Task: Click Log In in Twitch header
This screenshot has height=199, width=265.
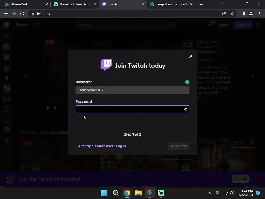Action: coord(224,25)
